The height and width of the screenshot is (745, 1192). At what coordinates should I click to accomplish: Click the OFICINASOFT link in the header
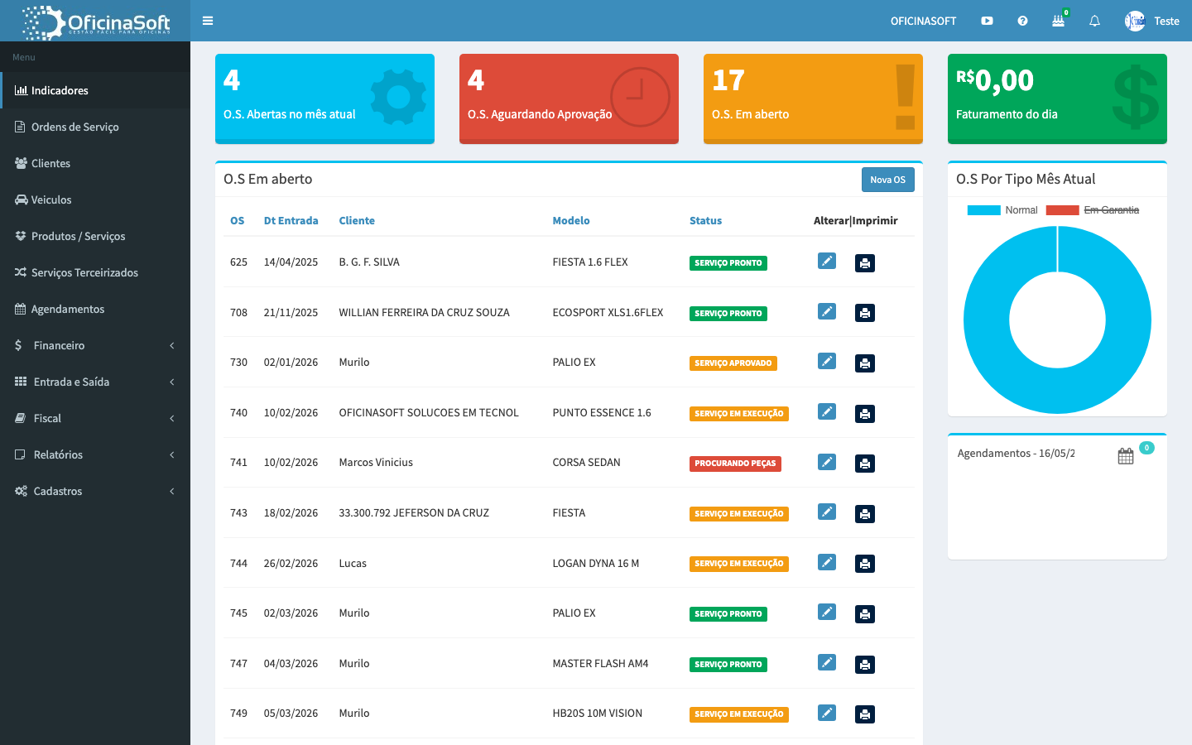pos(923,21)
